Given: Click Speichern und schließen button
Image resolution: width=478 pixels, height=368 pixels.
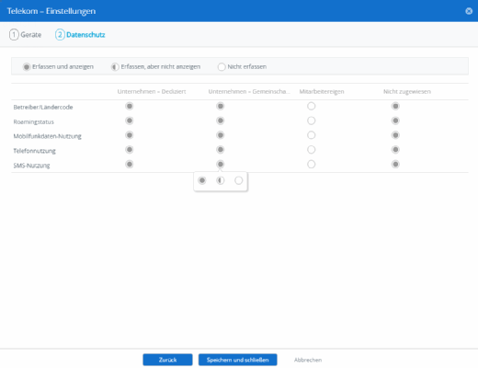Looking at the screenshot, I should pos(238,360).
